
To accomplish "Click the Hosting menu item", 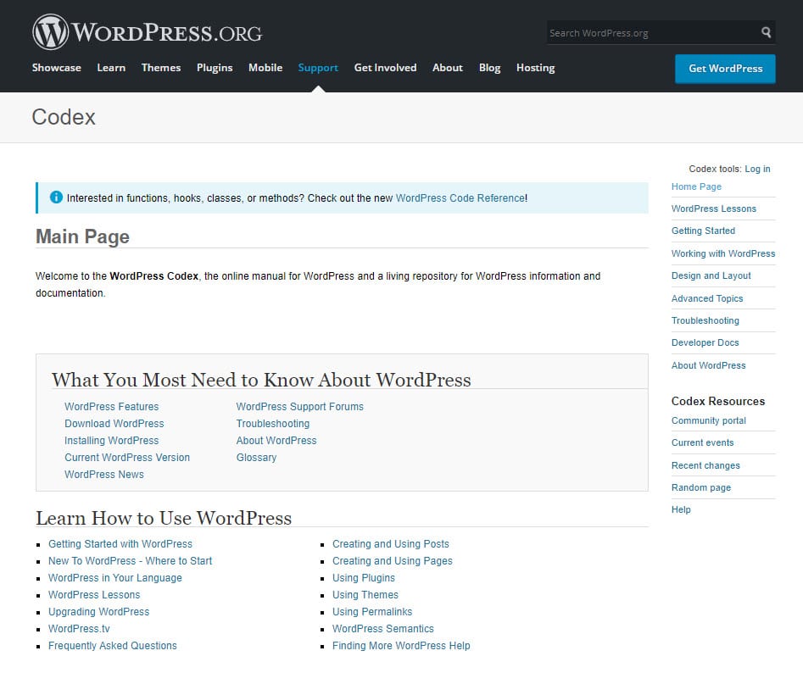I will click(535, 68).
